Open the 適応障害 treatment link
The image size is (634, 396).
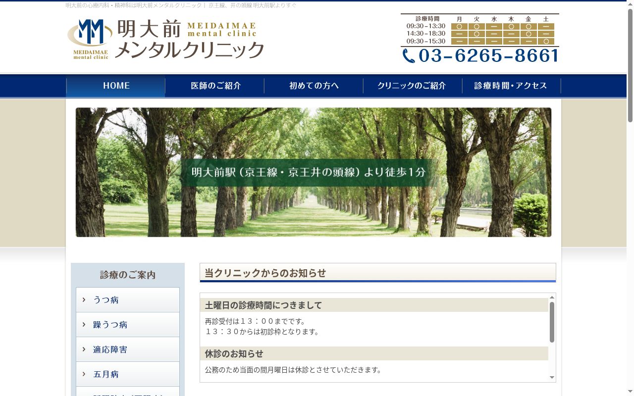click(x=128, y=349)
